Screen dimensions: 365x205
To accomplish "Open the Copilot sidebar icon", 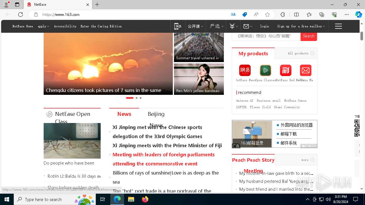I will click(358, 15).
